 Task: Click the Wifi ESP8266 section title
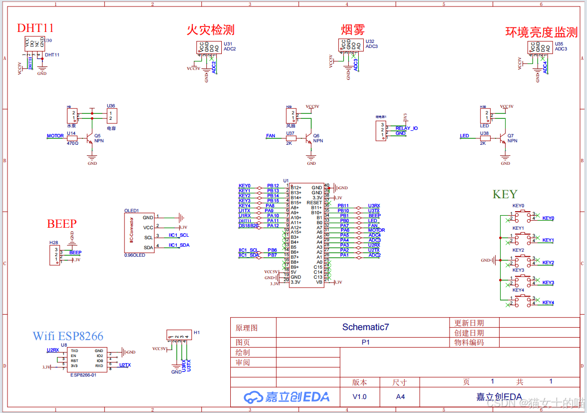[68, 336]
